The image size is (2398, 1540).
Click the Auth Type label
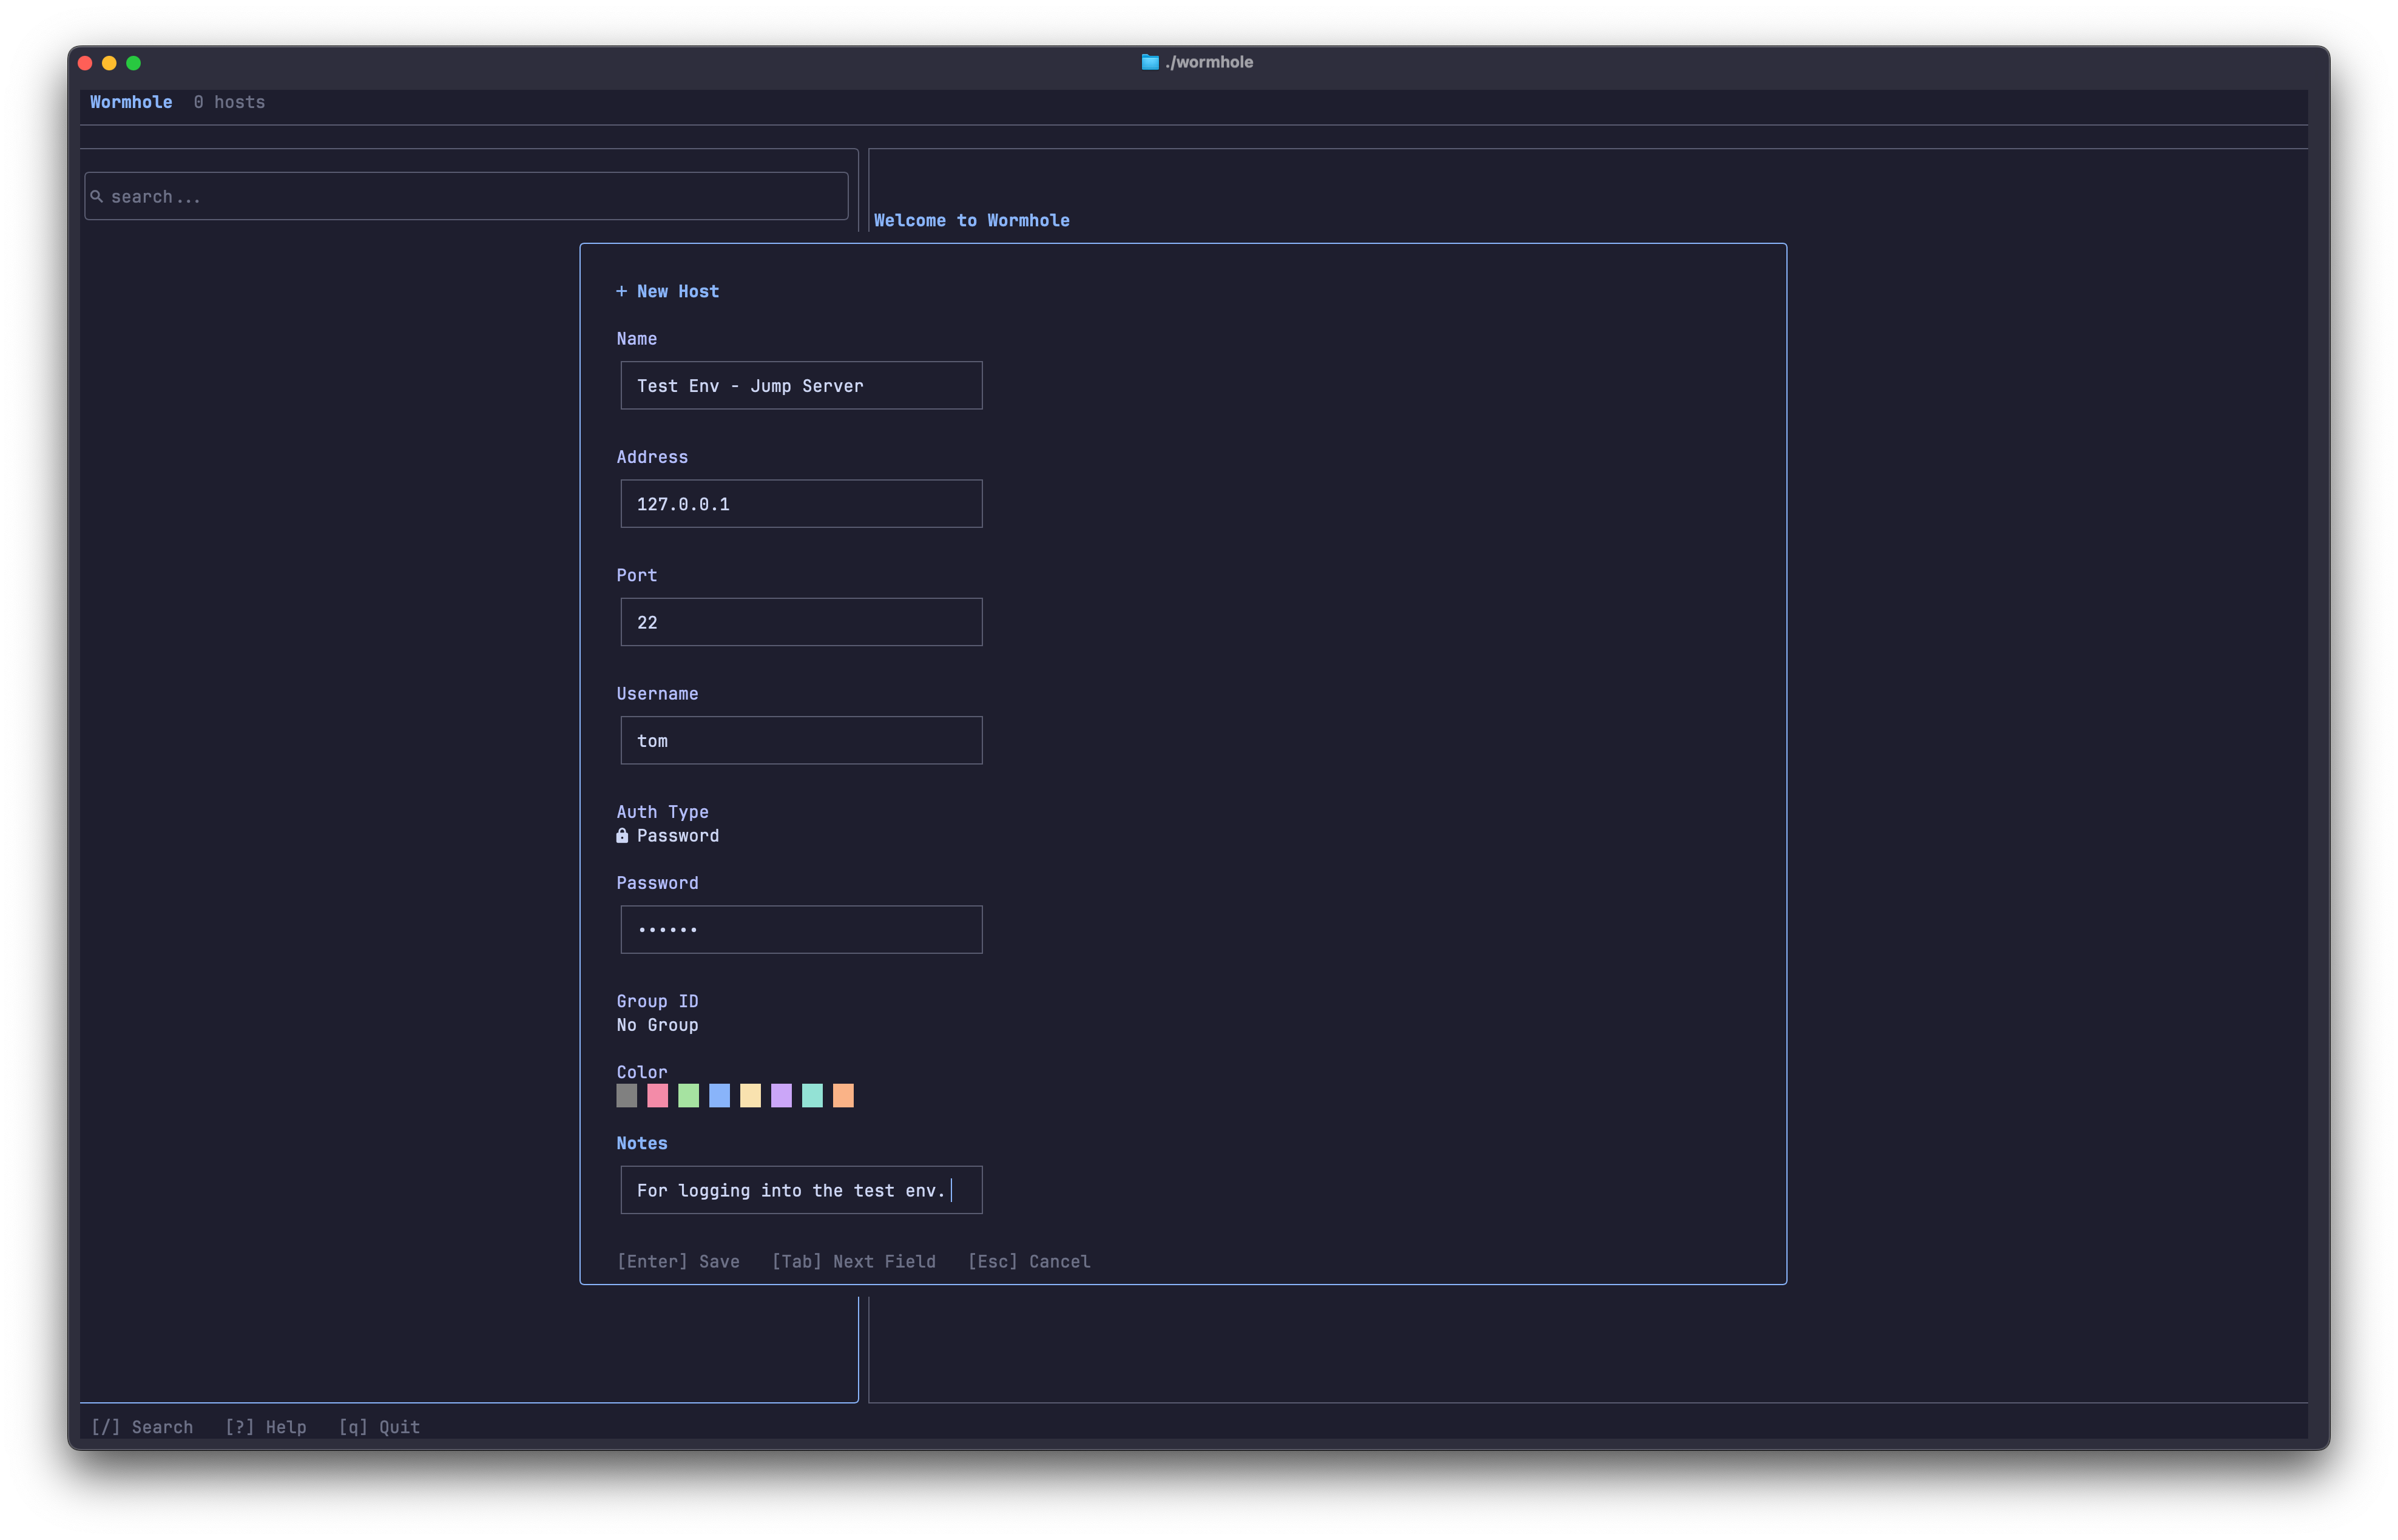[x=662, y=812]
